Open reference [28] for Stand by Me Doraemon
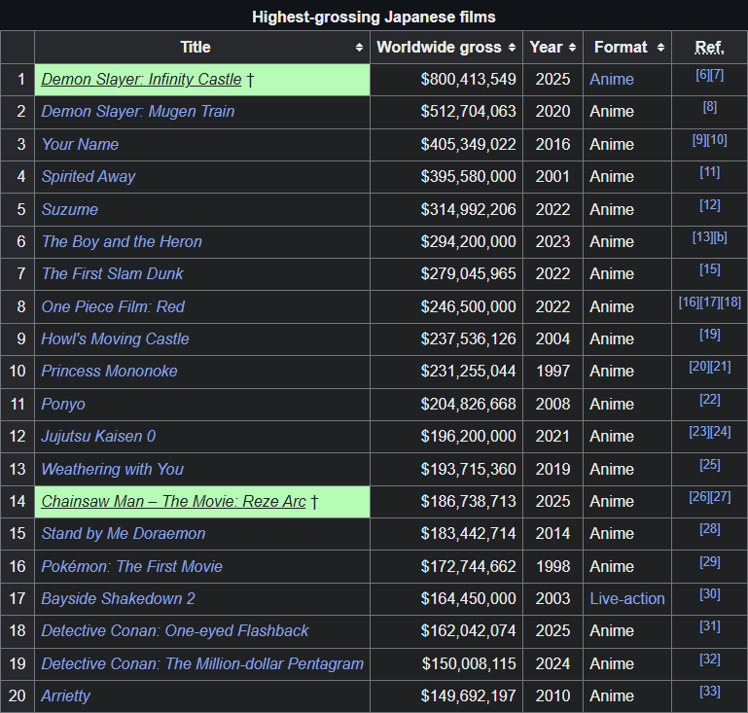The height and width of the screenshot is (713, 748). click(x=710, y=529)
